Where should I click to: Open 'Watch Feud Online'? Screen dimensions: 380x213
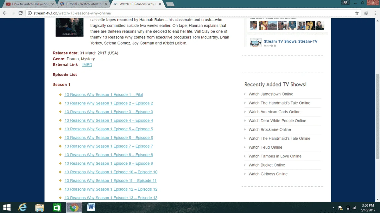coord(265,147)
